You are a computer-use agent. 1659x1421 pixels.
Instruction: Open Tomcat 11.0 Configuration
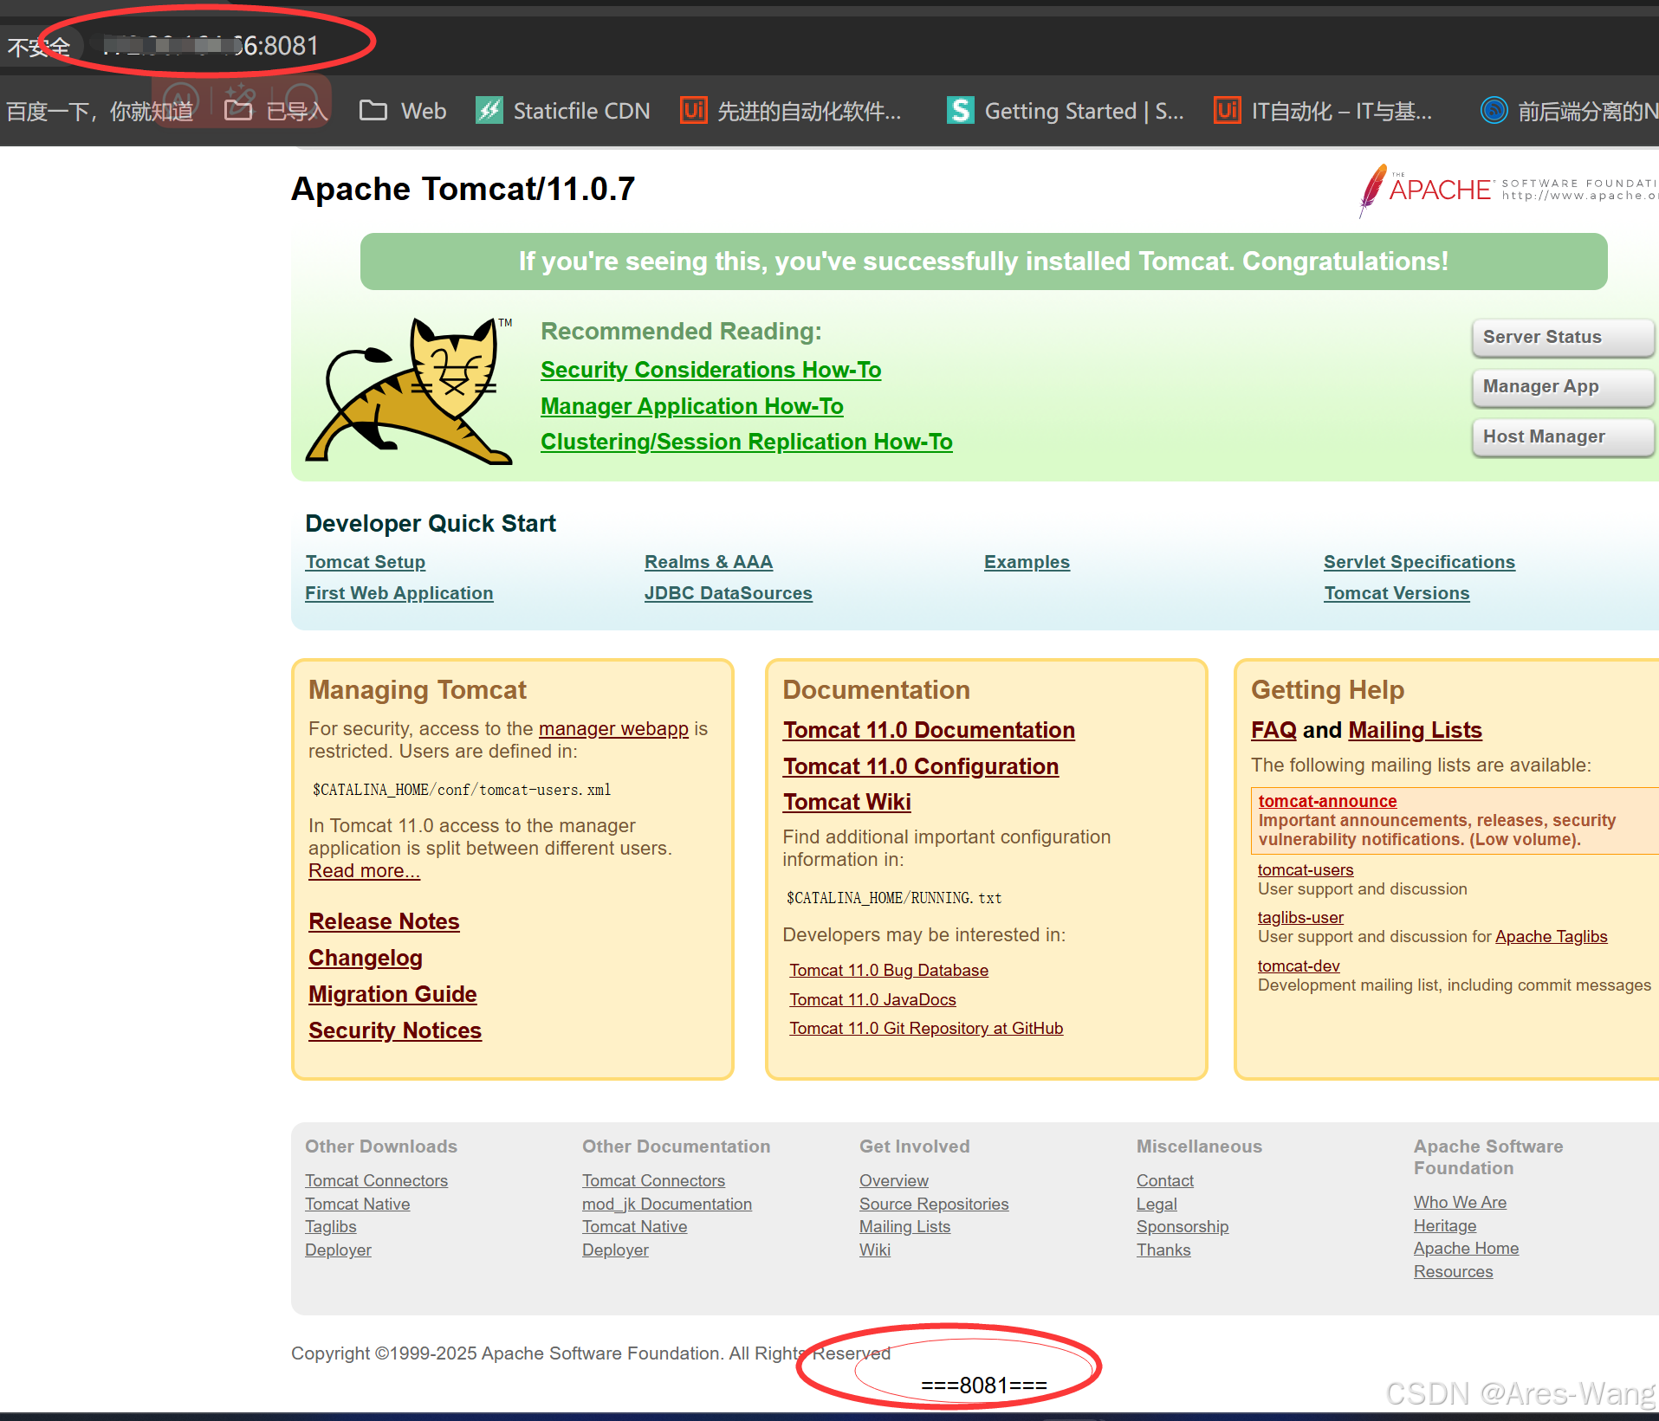(x=921, y=766)
